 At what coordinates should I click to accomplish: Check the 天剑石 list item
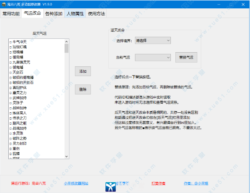pos(10,72)
